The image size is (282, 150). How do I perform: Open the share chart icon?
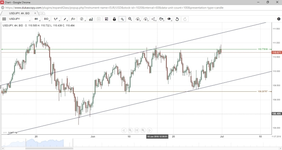(x=153, y=19)
